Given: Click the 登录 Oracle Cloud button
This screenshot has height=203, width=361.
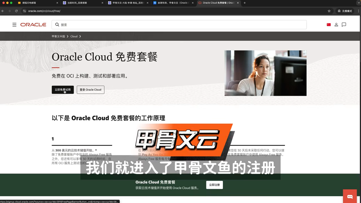Looking at the screenshot, I should tap(91, 90).
